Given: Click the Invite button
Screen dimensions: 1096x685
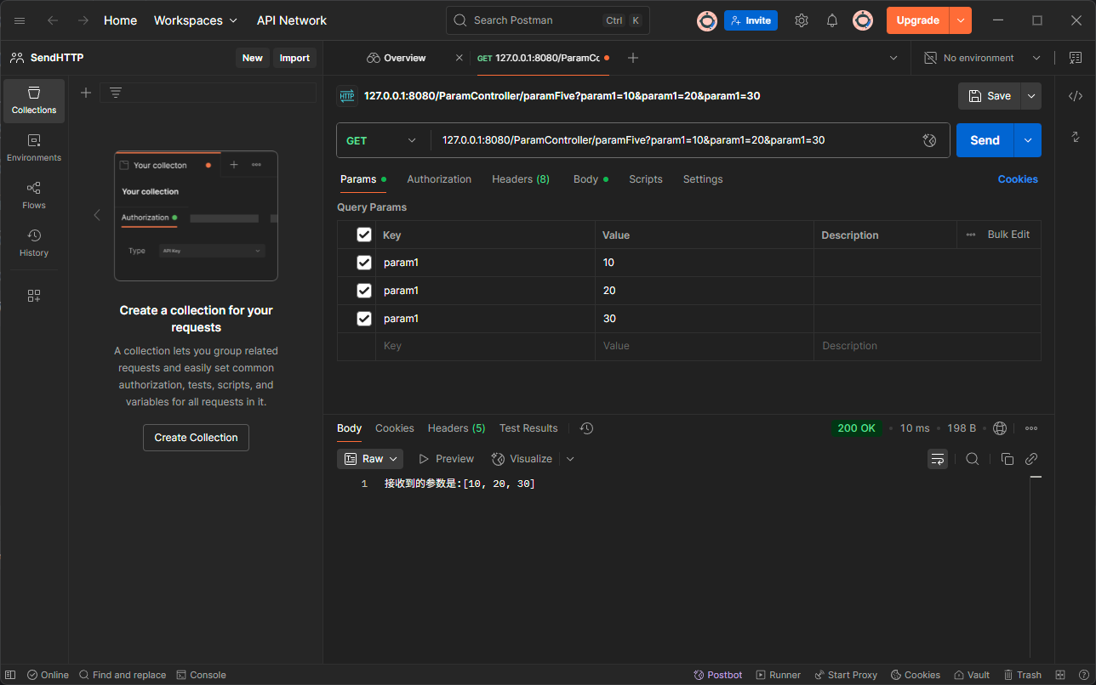Looking at the screenshot, I should pos(751,20).
